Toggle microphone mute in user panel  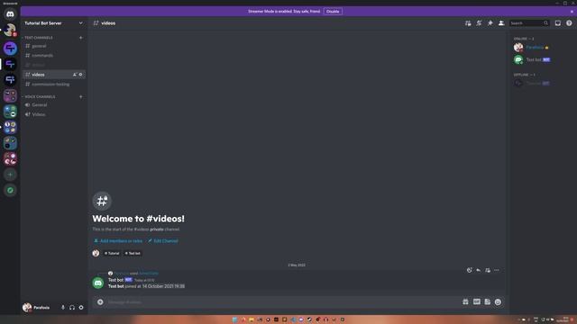pos(63,308)
